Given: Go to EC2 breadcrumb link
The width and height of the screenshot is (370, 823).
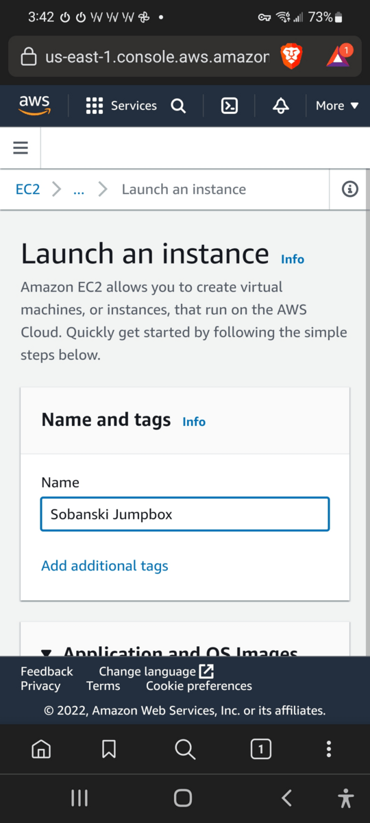Looking at the screenshot, I should (28, 189).
